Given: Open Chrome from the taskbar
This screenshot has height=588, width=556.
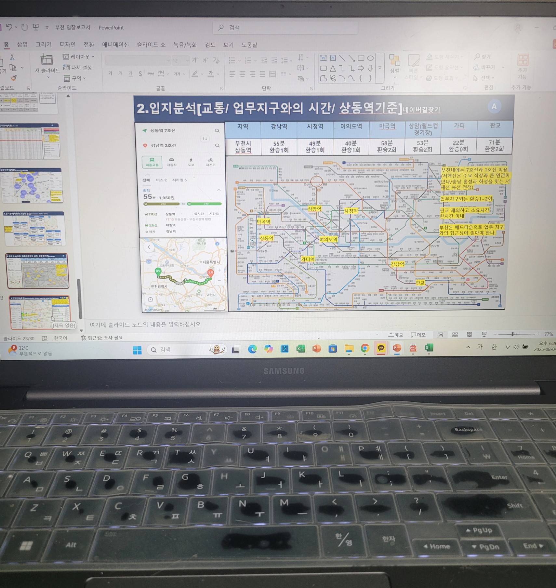Looking at the screenshot, I should [365, 348].
